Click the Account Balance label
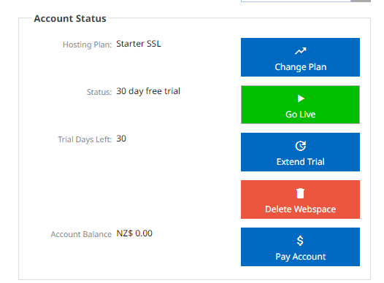 [81, 234]
